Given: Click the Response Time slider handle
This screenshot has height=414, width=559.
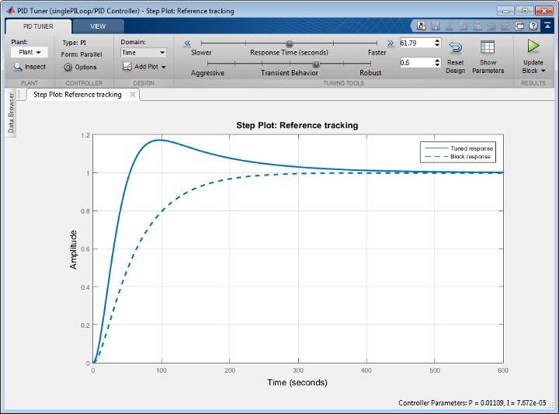Looking at the screenshot, I should click(290, 43).
